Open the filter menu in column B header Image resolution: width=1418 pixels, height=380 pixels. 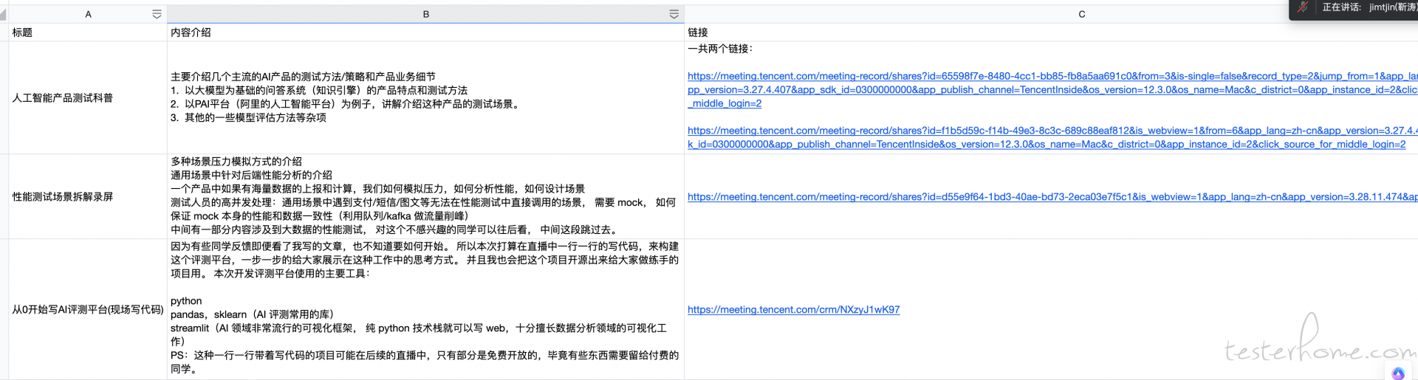point(674,14)
